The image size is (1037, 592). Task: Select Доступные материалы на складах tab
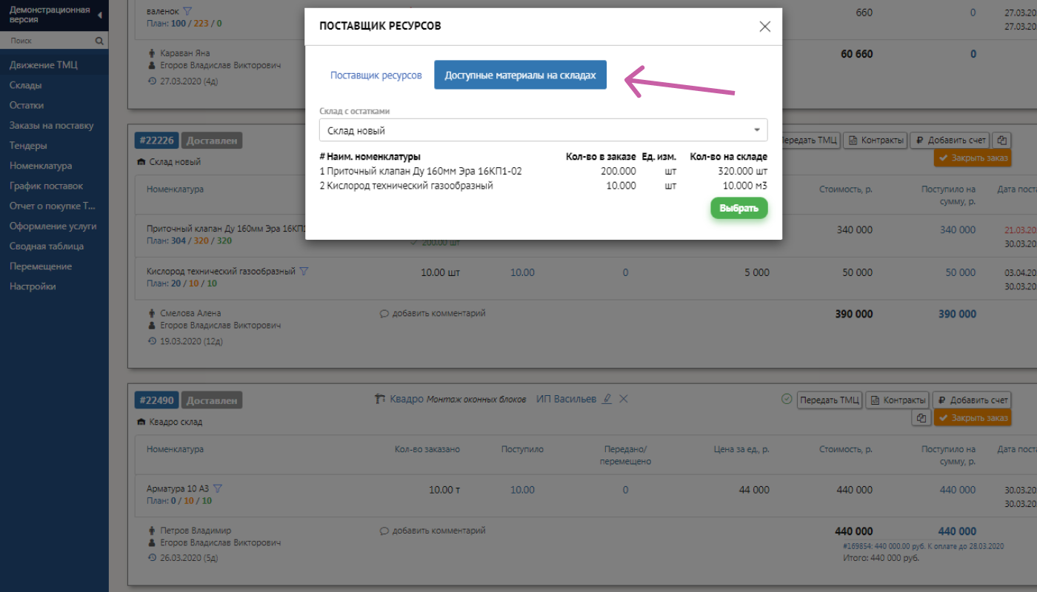point(520,75)
